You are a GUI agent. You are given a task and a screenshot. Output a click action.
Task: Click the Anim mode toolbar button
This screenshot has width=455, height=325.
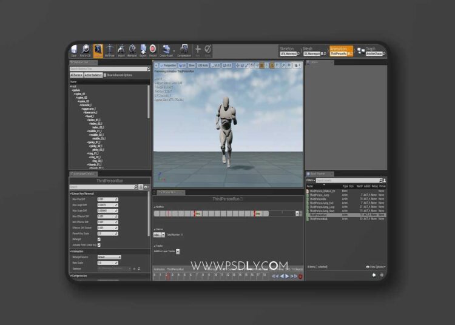(x=98, y=51)
